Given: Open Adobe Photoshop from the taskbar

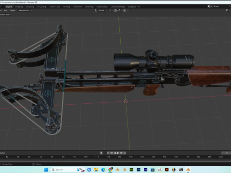Looking at the screenshot, I should point(139,170).
